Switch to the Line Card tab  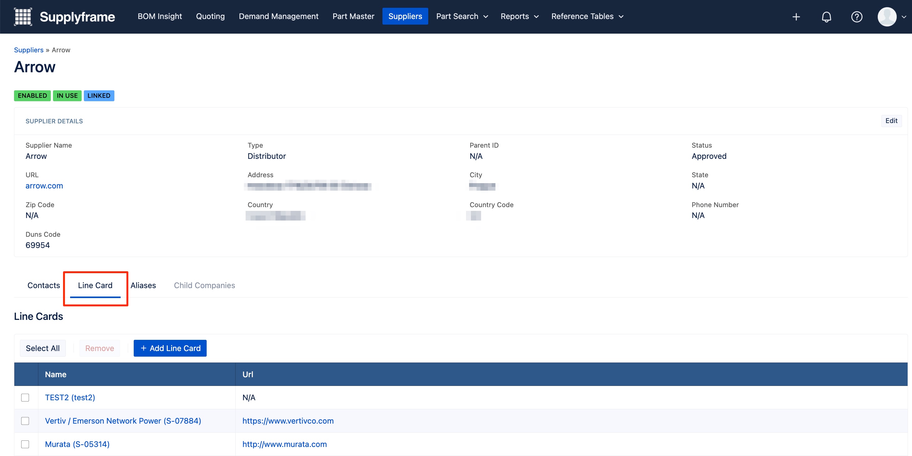95,285
